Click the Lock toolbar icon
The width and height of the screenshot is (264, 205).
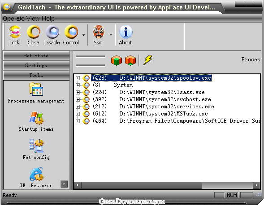[15, 32]
